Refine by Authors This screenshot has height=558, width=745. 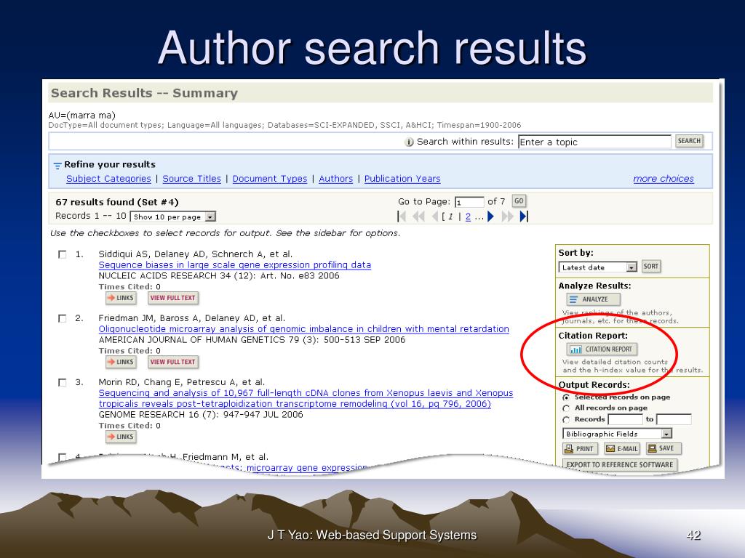click(336, 179)
